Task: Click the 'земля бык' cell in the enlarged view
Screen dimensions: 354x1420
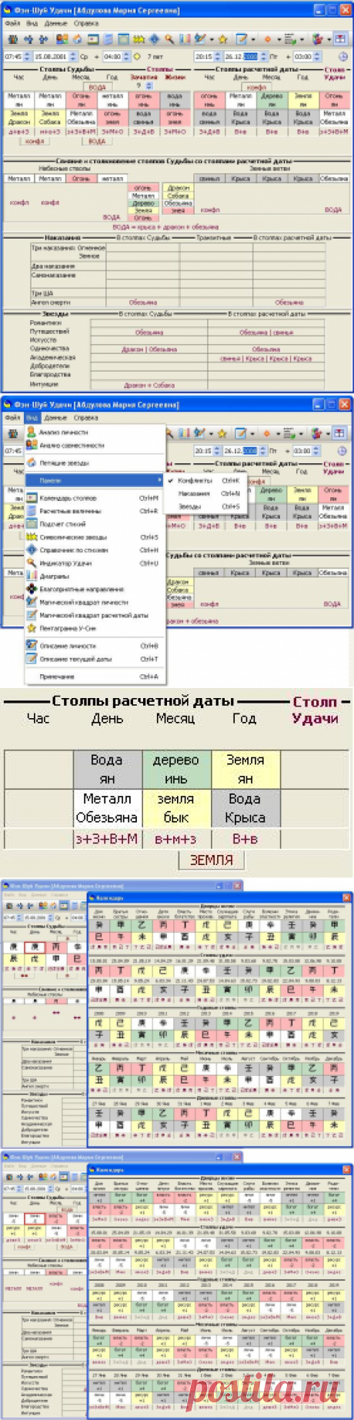Action: (175, 808)
